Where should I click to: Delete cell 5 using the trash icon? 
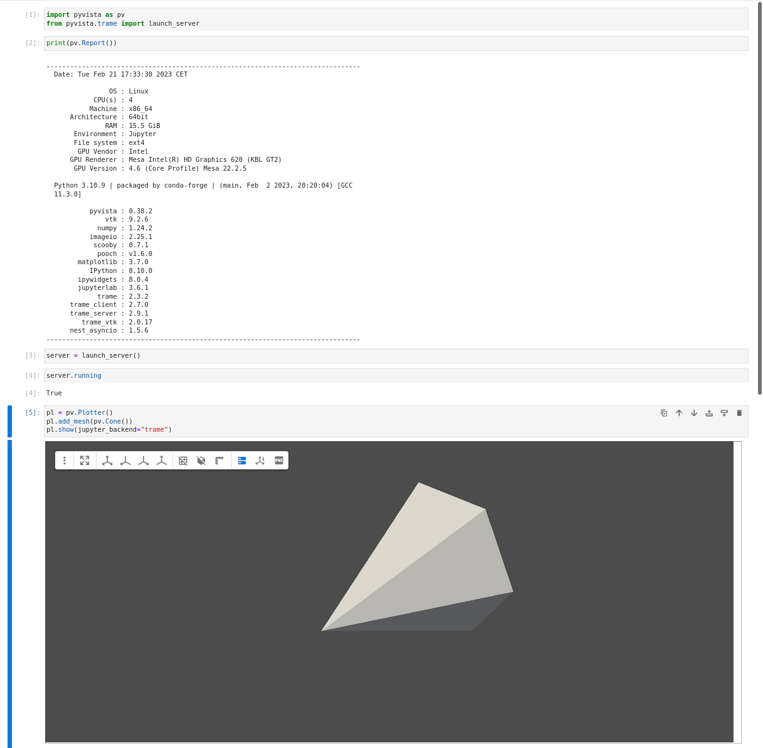[739, 413]
